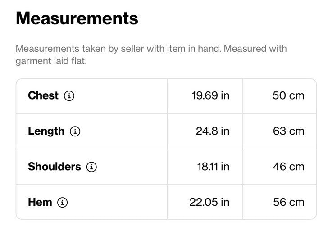Click the Measurements heading

[77, 18]
